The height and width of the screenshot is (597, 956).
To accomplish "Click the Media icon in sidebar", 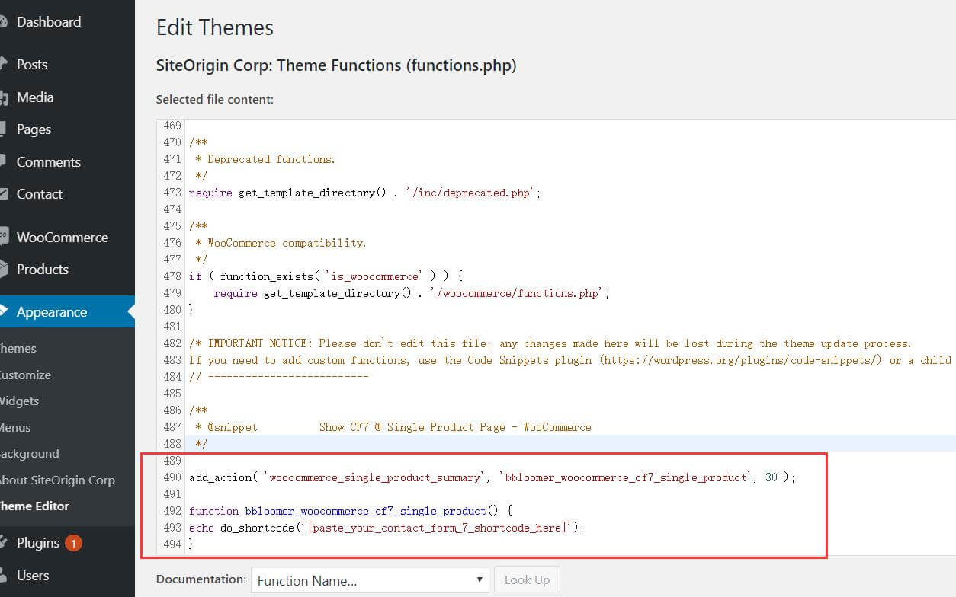I will pyautogui.click(x=4, y=97).
